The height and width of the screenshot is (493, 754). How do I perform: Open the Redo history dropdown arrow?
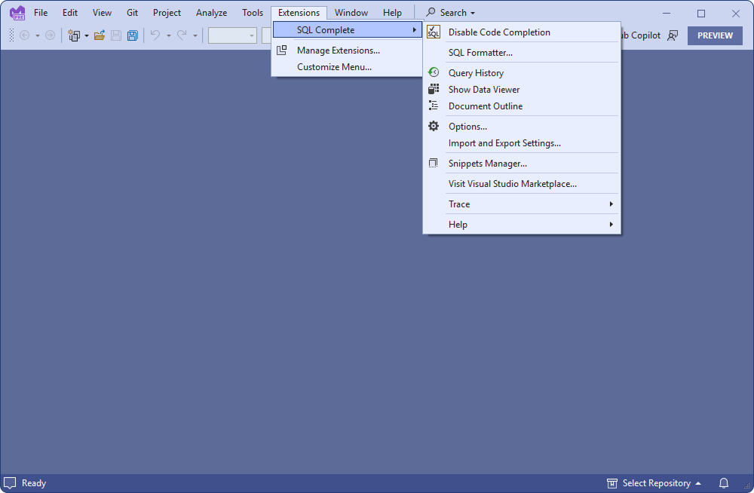195,35
